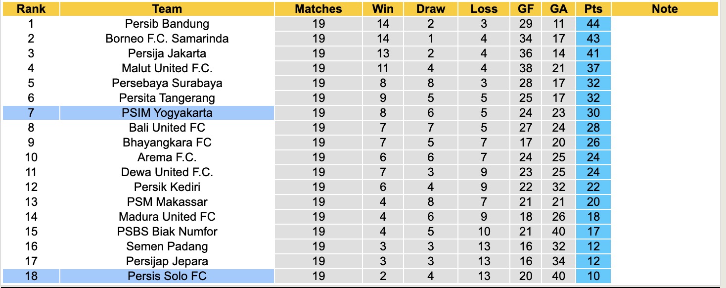Screen dimensions: 726x288
Task: Click the Win column header
Action: tap(383, 9)
